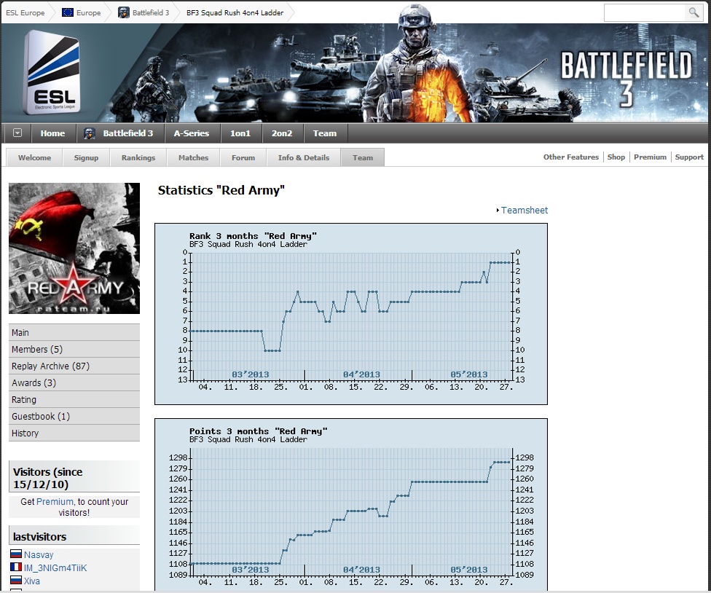Open the Premium link in top bar

point(651,157)
